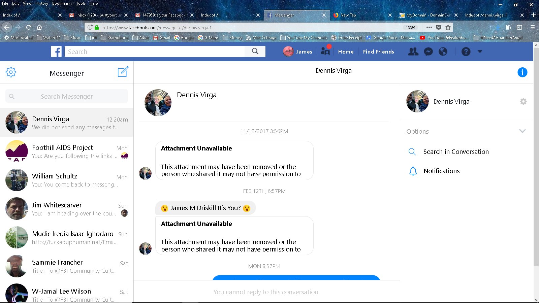The image size is (539, 303).
Task: Go back to previous page
Action: pos(7,27)
